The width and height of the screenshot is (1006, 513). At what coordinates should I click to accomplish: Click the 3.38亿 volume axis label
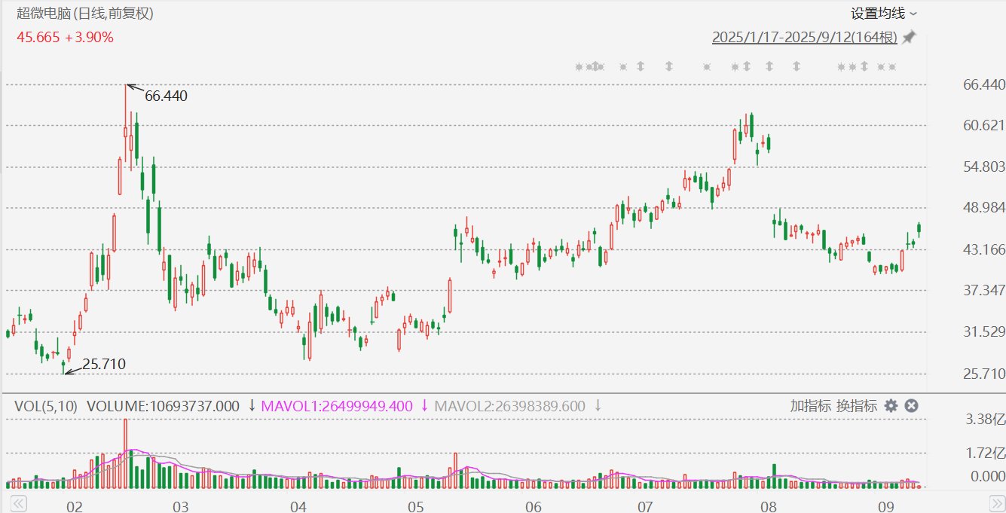(x=986, y=420)
